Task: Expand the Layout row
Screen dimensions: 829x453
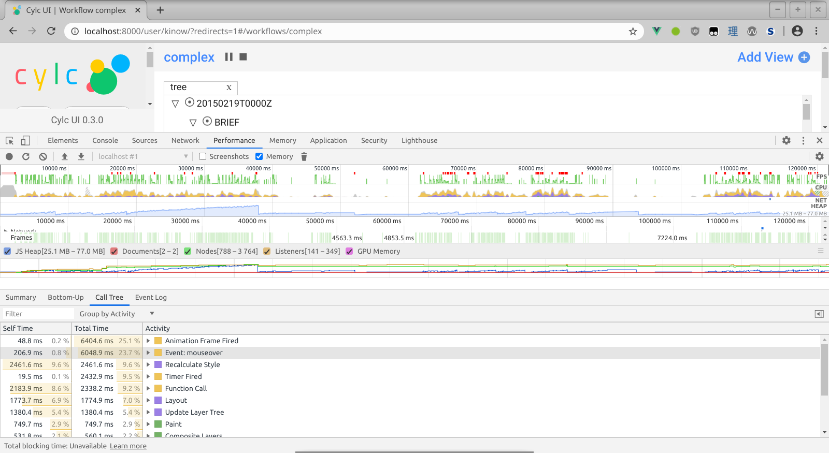Action: [148, 400]
